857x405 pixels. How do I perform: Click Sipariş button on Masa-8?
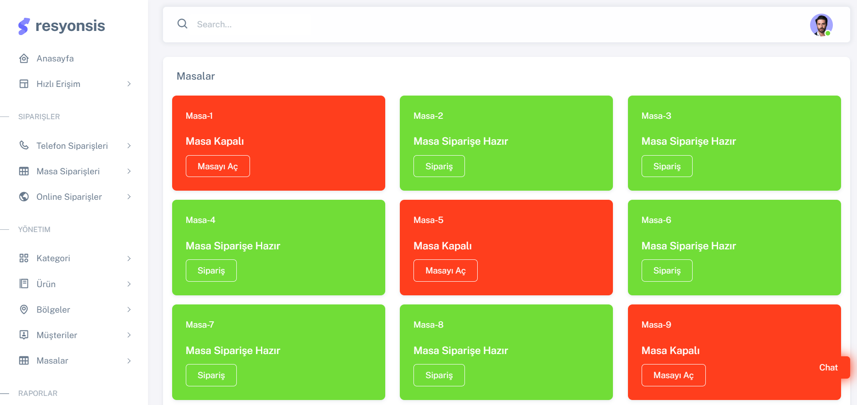[439, 375]
